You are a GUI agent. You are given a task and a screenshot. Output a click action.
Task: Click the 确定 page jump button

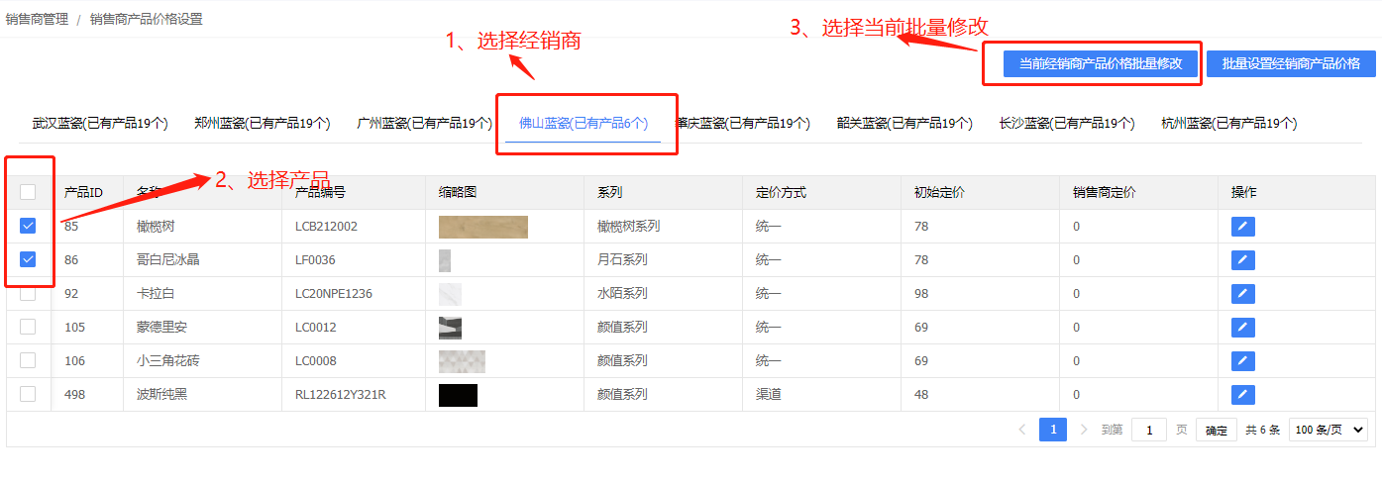click(x=1216, y=430)
